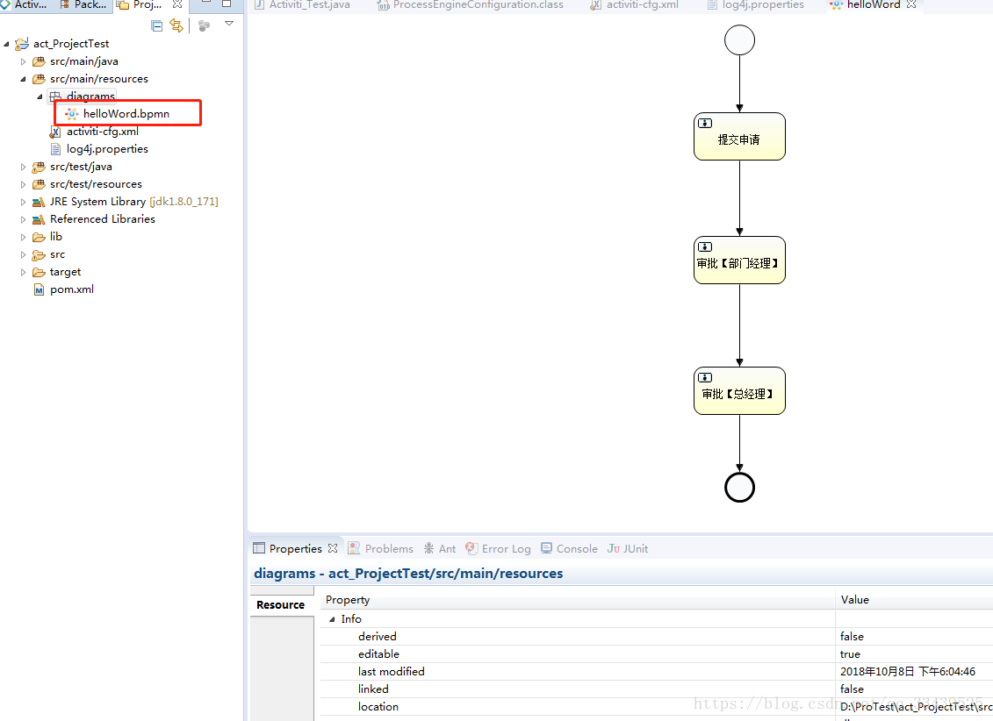Select activiti-cfg.xml in the tree

[103, 132]
